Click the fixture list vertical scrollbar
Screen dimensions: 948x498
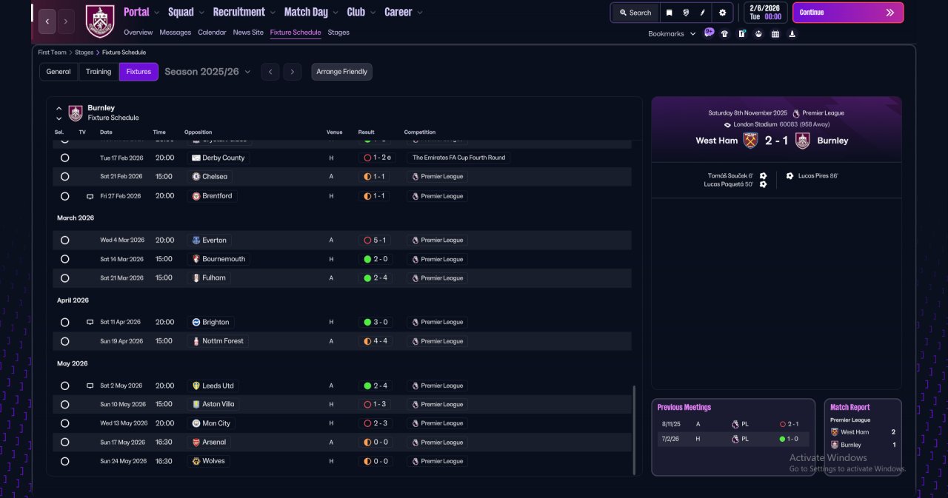[634, 431]
